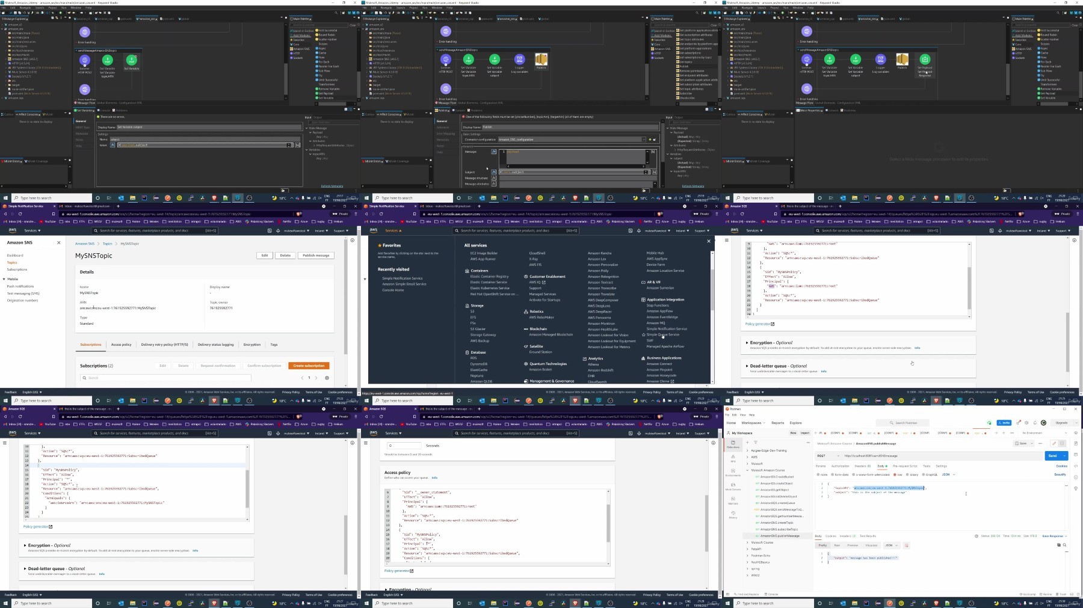
Task: Click Application Integration icon in AWS services menu
Action: 643,299
